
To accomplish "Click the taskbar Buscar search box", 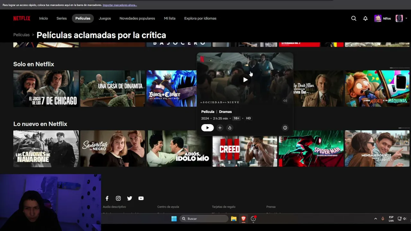I will pyautogui.click(x=204, y=219).
